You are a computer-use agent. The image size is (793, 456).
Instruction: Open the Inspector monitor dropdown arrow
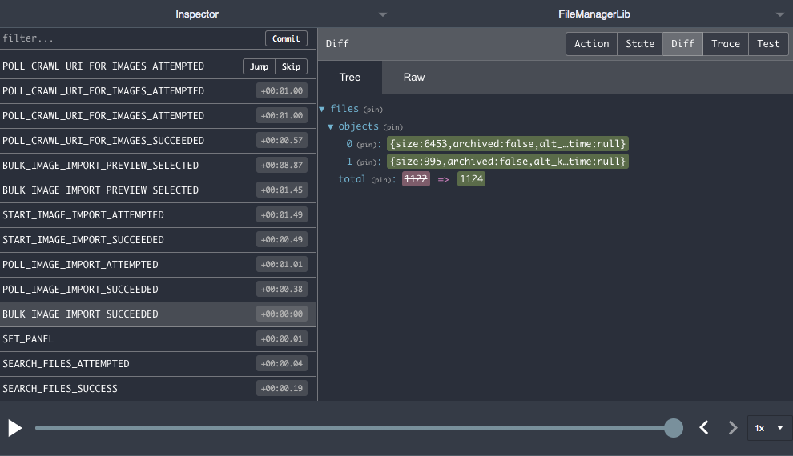click(x=383, y=14)
